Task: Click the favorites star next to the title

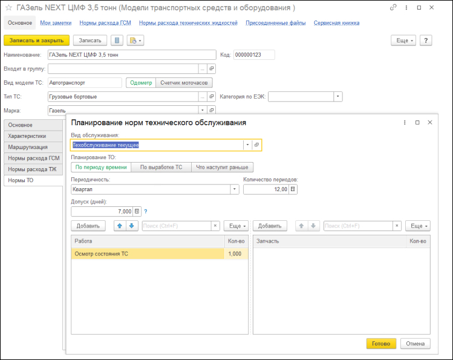Action: 8,8
